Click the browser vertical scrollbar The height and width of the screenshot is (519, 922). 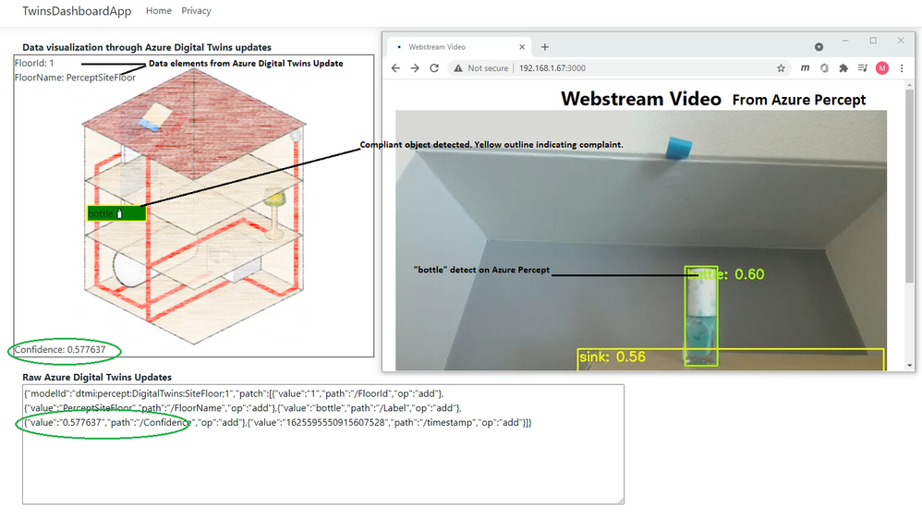pyautogui.click(x=910, y=185)
